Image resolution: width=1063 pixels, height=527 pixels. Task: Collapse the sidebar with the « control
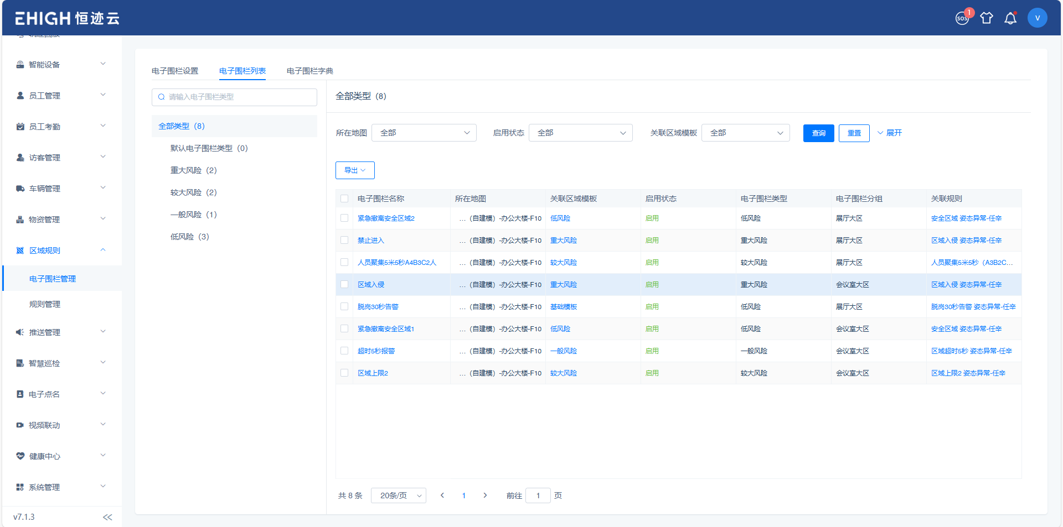107,516
